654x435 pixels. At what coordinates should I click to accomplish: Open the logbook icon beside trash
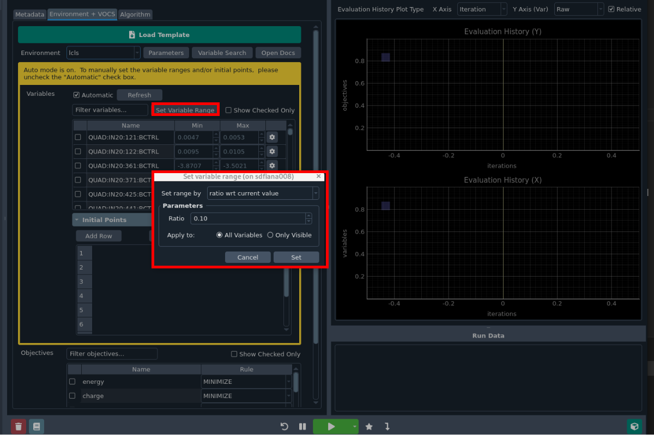37,427
